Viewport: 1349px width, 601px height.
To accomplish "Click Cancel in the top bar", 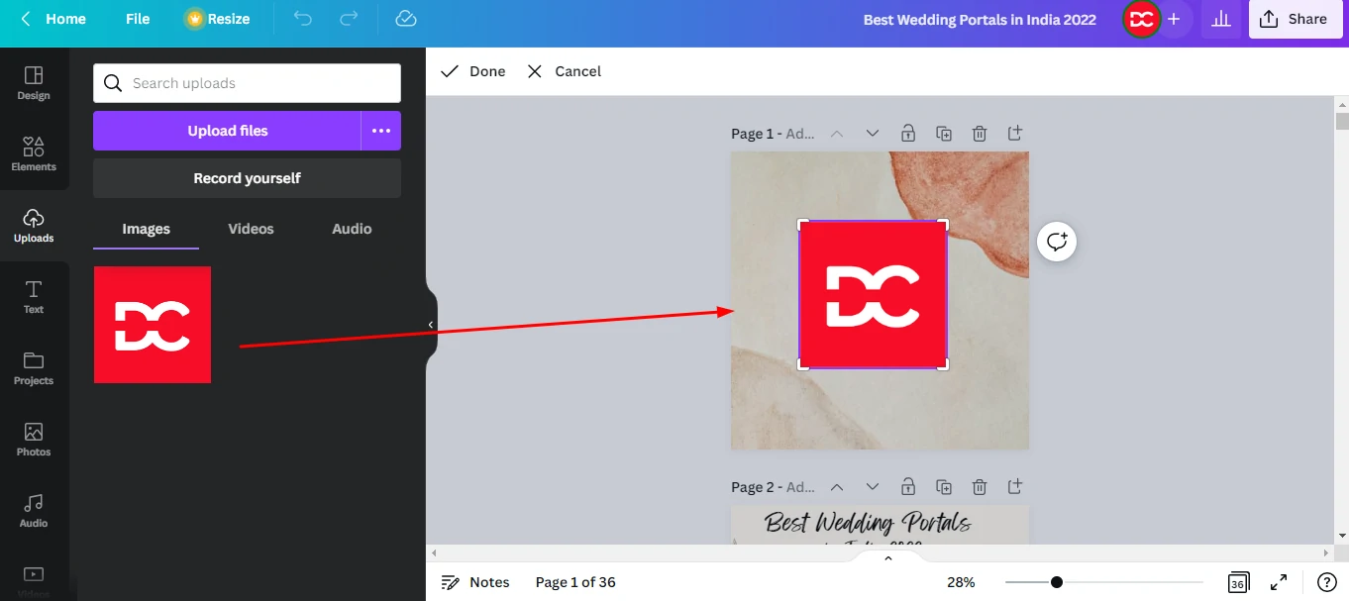I will (x=565, y=71).
